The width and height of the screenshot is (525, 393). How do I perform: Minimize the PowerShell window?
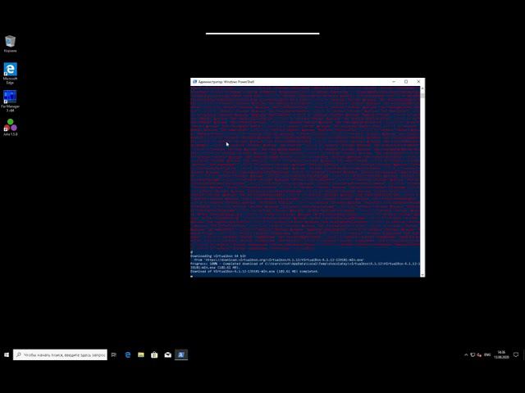tap(394, 82)
